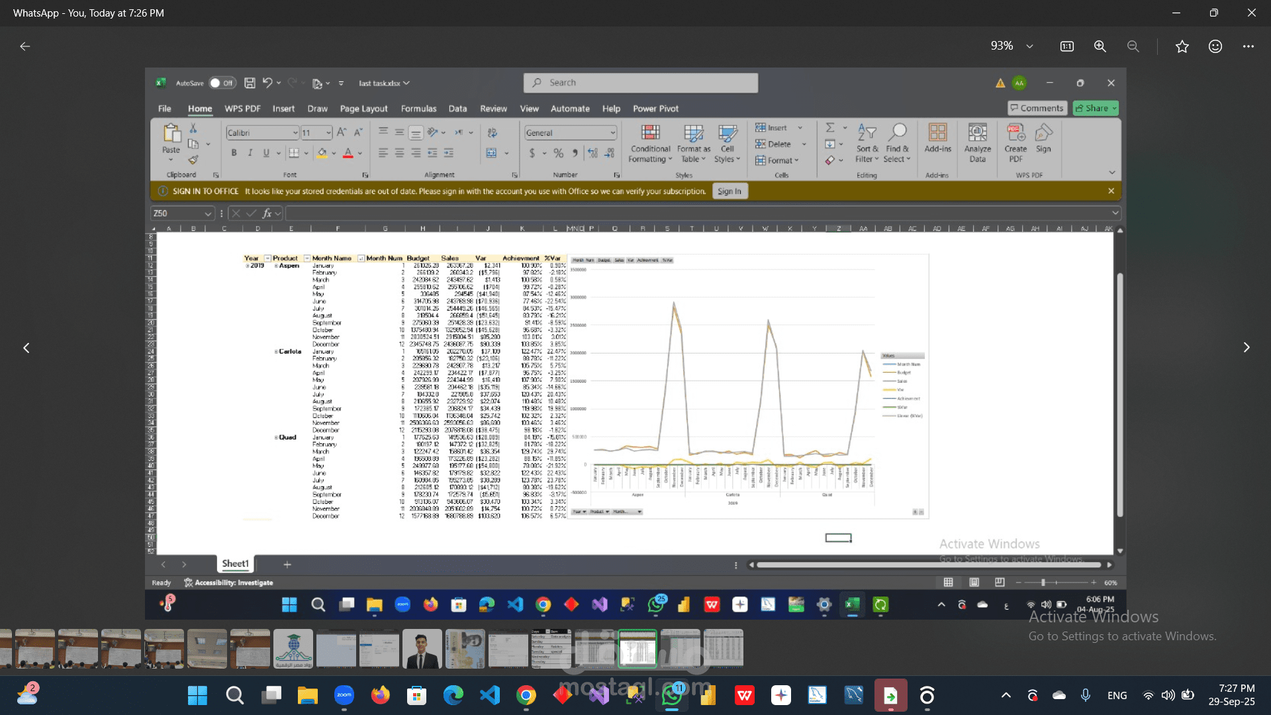This screenshot has height=715, width=1271.
Task: Toggle the AutoSave switch in Excel
Action: tap(222, 83)
